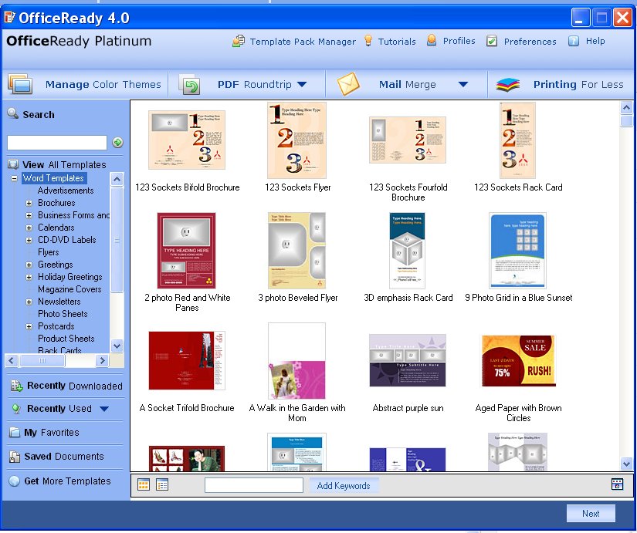Run search using the green arrow icon

[x=116, y=143]
